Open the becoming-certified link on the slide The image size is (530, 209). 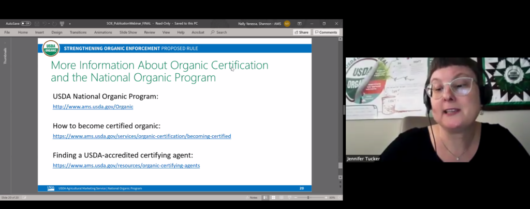pyautogui.click(x=142, y=136)
